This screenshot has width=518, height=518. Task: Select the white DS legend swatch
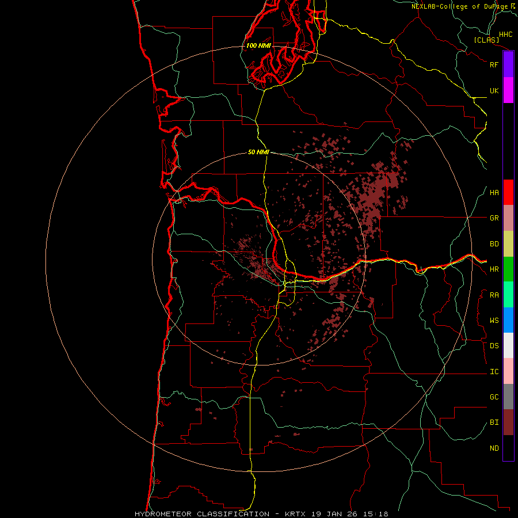(x=508, y=345)
